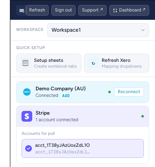Select the acct_1T38yJAzUoxZdL1O account row
Screen dimensions: 155x167
tap(83, 148)
